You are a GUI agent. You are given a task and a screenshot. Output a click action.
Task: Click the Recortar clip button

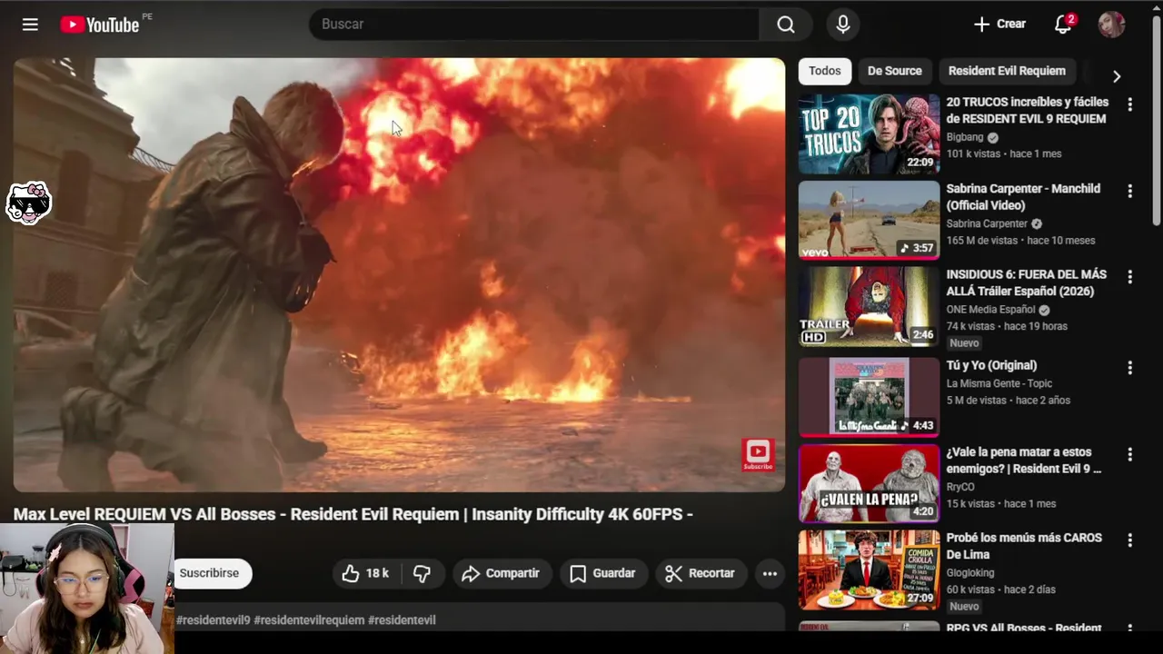pyautogui.click(x=700, y=573)
